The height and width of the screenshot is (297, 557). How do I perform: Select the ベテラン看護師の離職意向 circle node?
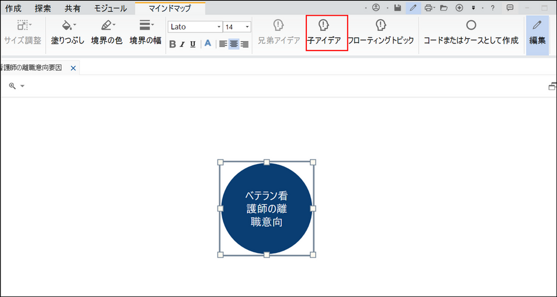click(x=266, y=208)
